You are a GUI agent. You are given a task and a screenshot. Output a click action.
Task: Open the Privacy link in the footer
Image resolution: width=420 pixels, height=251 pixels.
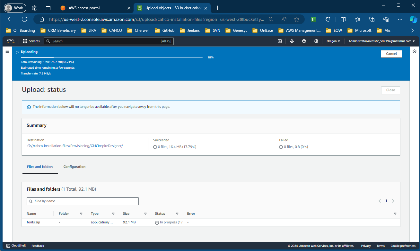click(366, 246)
